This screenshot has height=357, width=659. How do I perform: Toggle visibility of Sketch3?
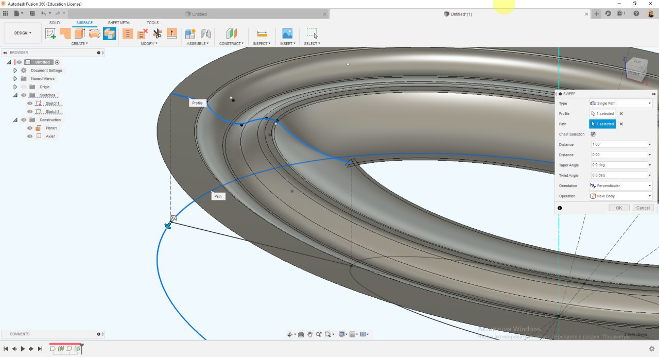click(x=30, y=112)
